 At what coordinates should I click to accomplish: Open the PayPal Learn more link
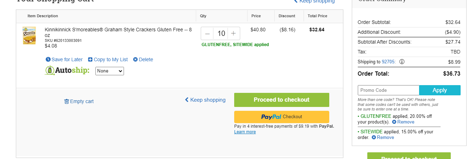click(245, 132)
